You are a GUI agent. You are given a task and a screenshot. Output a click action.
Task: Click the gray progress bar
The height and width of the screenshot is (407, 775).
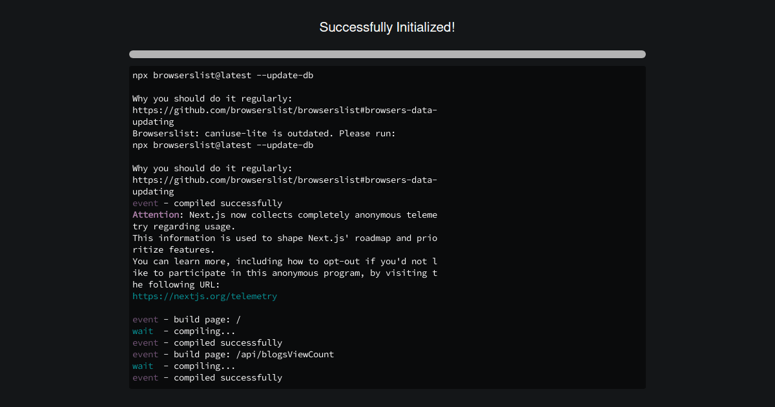[387, 54]
